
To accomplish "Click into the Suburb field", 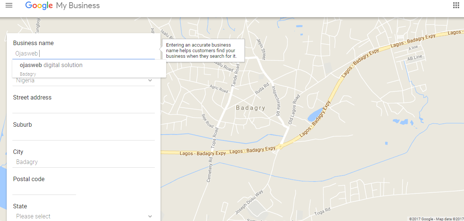I will 83,135.
